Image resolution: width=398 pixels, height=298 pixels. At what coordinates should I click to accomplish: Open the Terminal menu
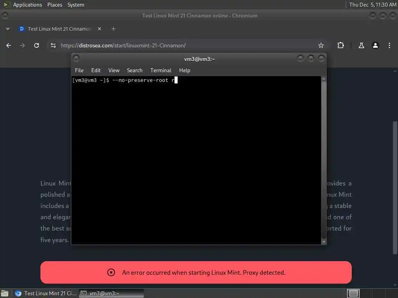tap(161, 71)
